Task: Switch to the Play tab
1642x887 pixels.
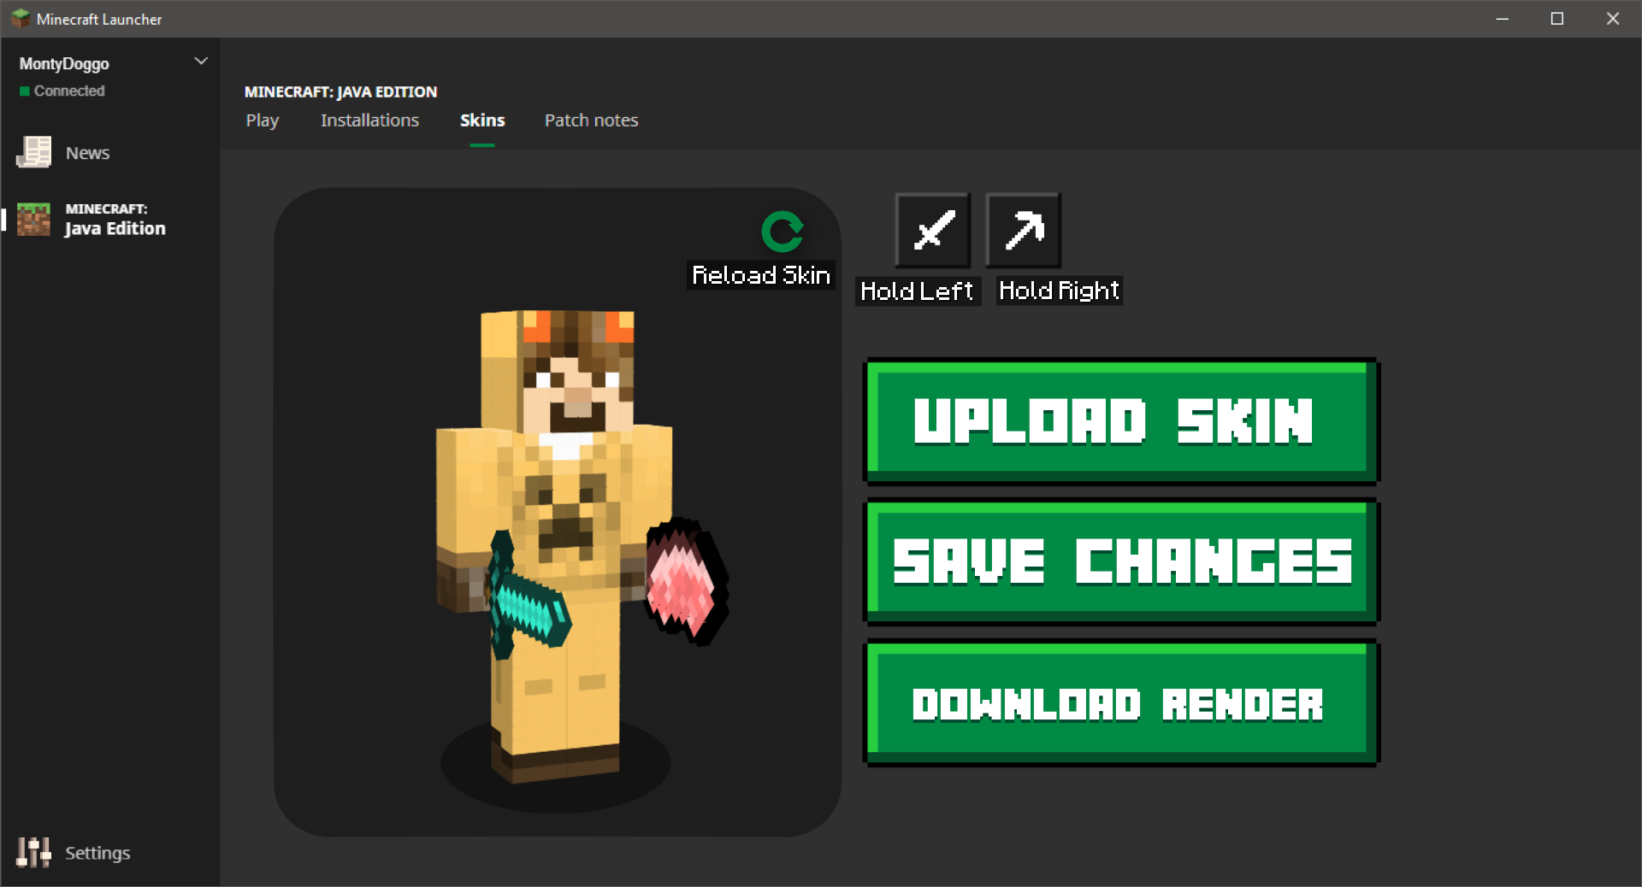Action: (263, 120)
